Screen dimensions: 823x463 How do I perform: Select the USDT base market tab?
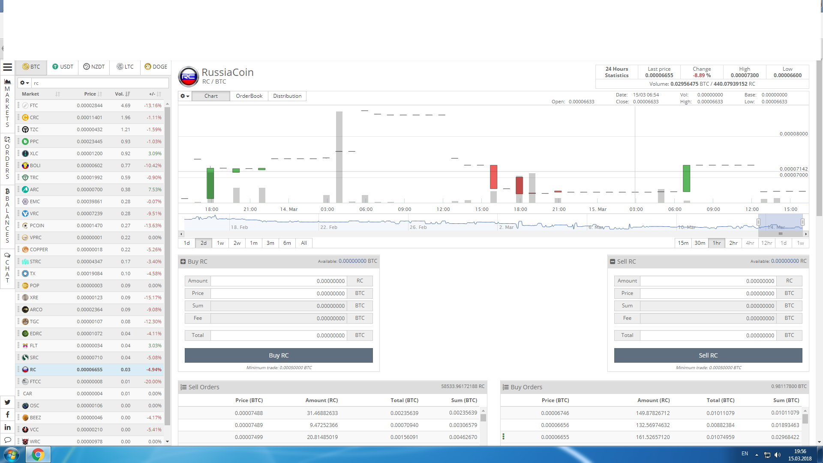[x=63, y=67]
